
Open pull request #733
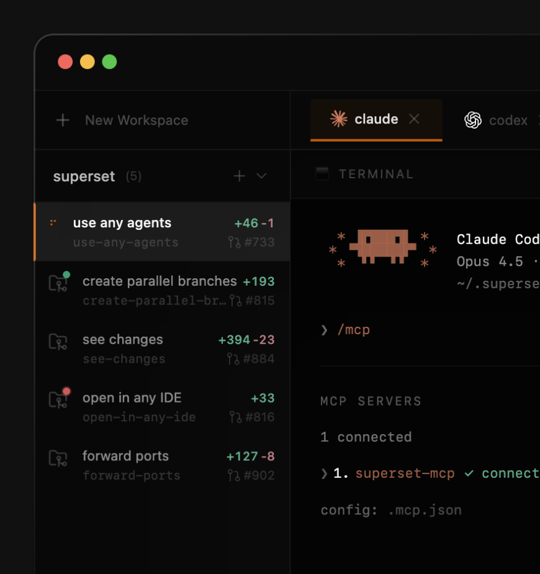coord(251,242)
